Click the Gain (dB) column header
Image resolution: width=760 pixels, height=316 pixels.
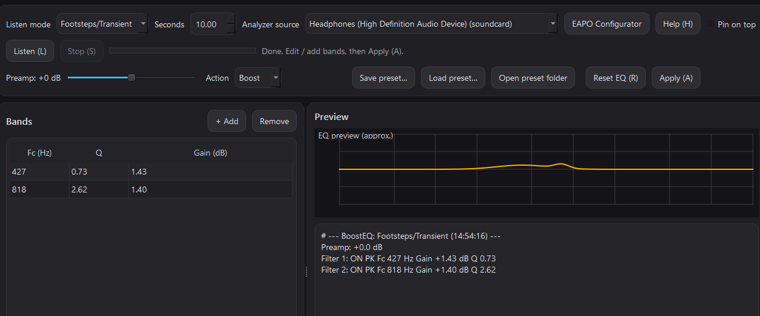coord(211,153)
